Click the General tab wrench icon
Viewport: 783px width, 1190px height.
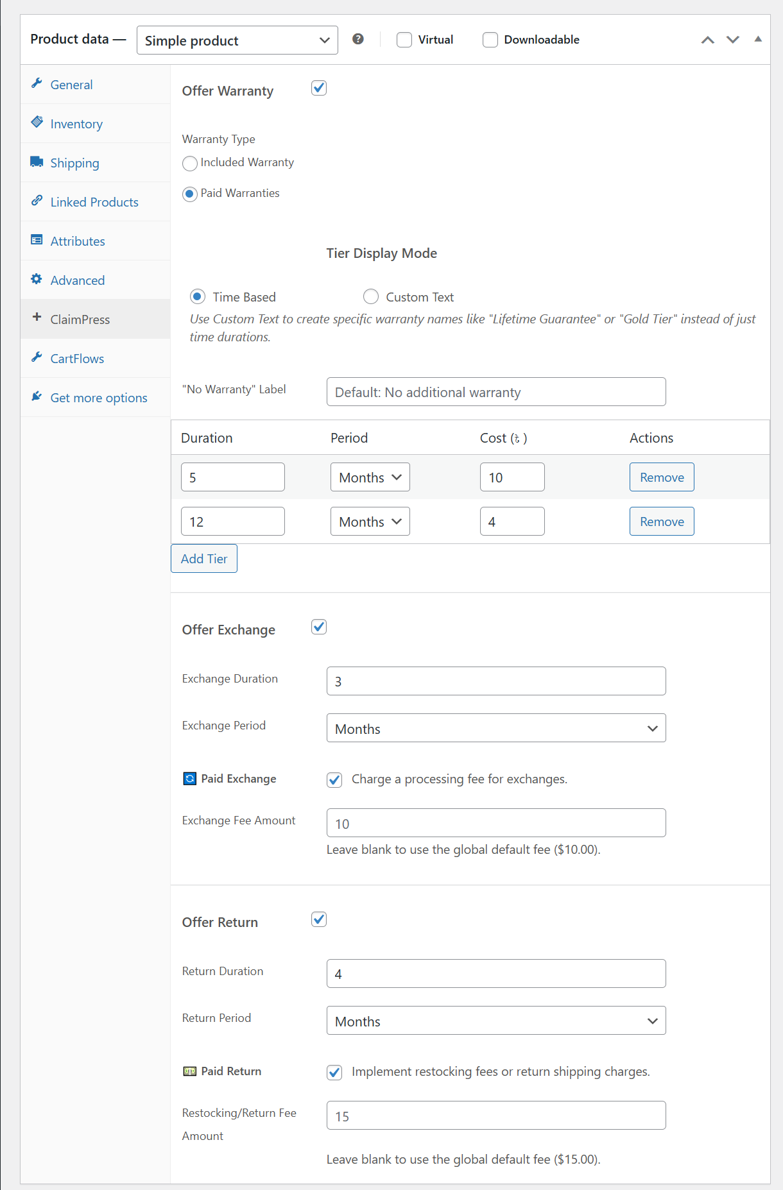pyautogui.click(x=37, y=84)
